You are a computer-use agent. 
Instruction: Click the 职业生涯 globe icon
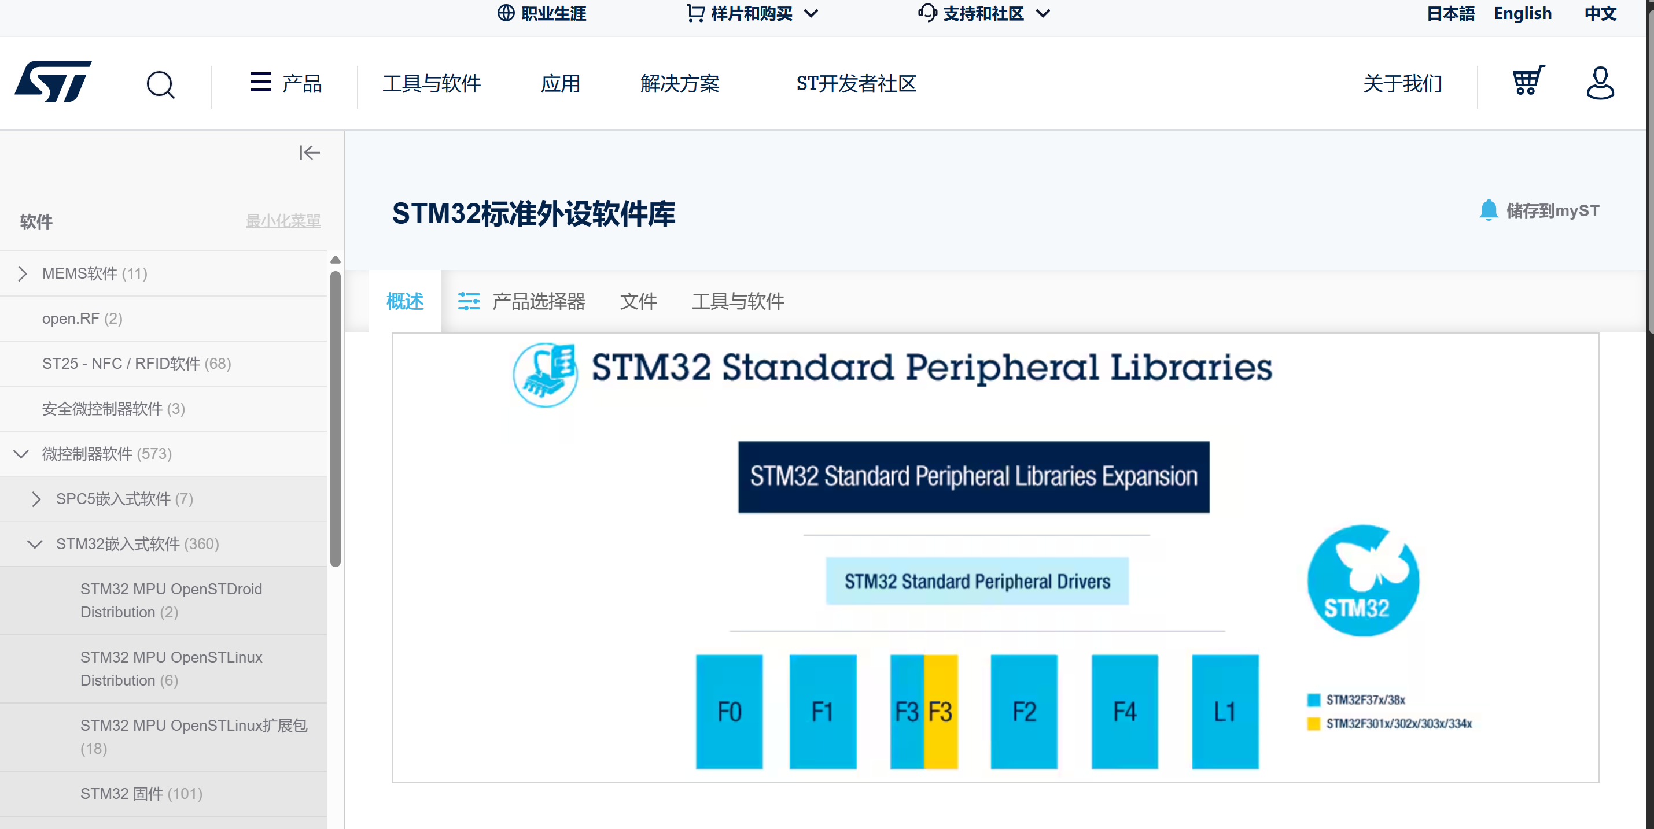click(506, 13)
